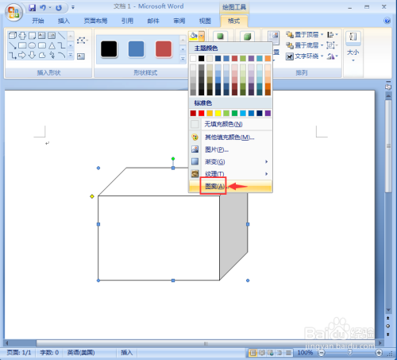Apply the black shape style swatch
Screen dimensions: 397x360
(109, 48)
